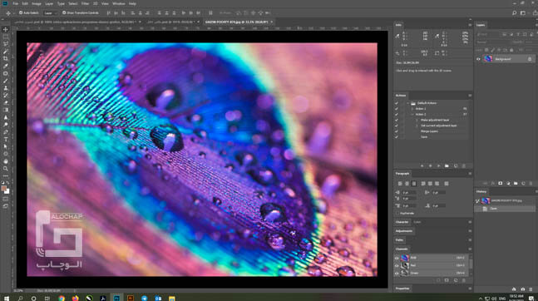Open the Window menu

(x=119, y=3)
